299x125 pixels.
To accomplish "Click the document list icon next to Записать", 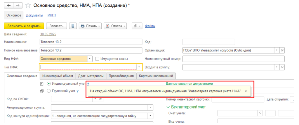I will click(73, 26).
